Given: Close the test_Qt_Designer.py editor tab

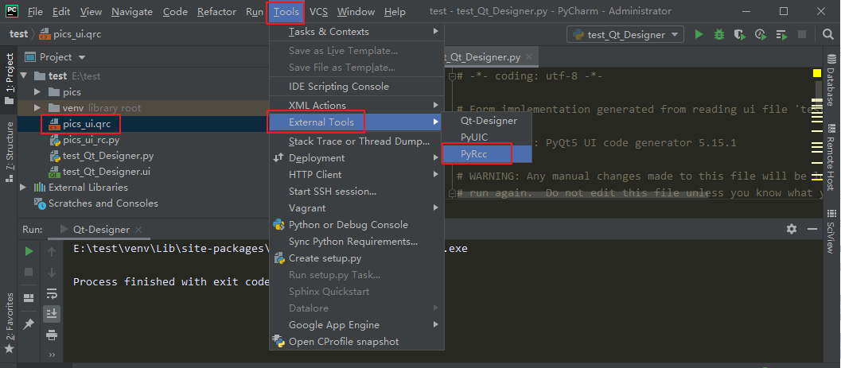Looking at the screenshot, I should pyautogui.click(x=529, y=56).
